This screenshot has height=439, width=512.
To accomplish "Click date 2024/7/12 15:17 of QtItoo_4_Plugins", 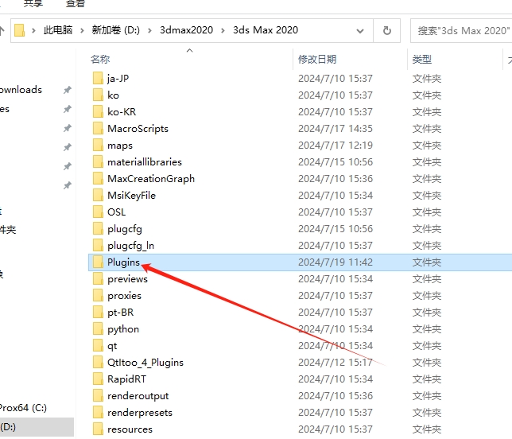I will point(336,362).
